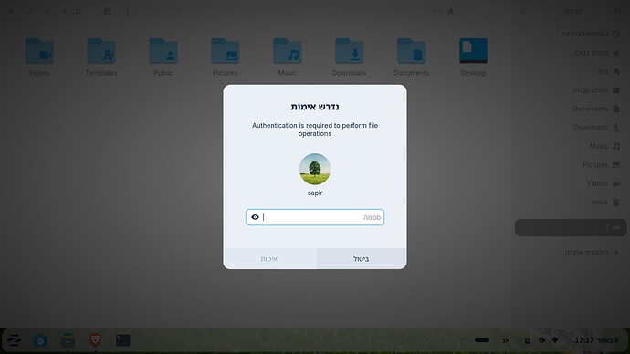Open מקומות אחרים other locations
The width and height of the screenshot is (630, 354).
pos(571,253)
